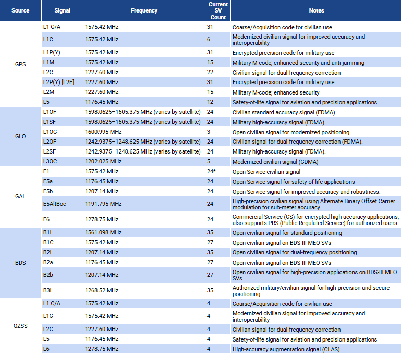Click the L1SF signal cell
Image resolution: width=401 pixels, height=353 pixels.
tap(62, 122)
